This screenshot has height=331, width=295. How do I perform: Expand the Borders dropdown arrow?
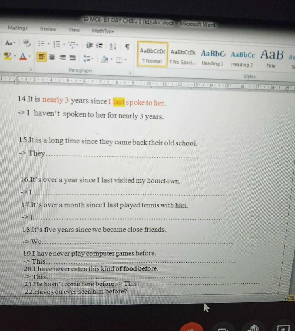tap(126, 60)
